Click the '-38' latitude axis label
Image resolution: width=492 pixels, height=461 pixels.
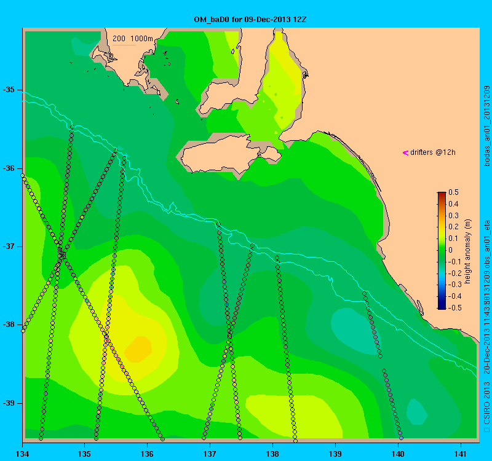pos(9,325)
